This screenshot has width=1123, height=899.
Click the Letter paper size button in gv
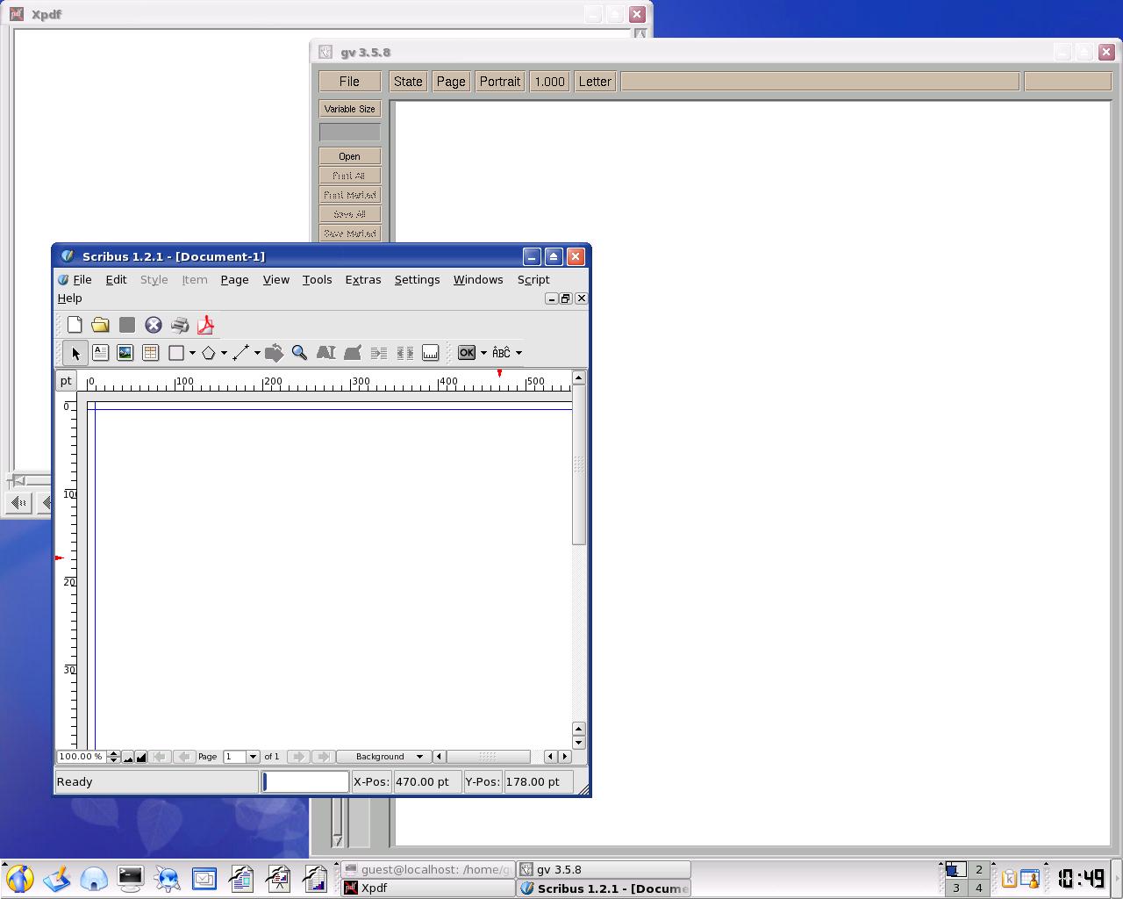(x=595, y=82)
